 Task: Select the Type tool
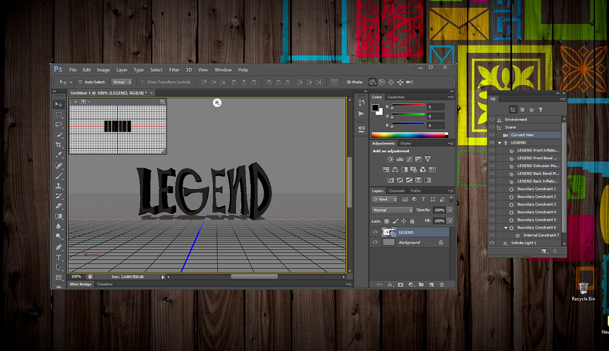tap(59, 257)
